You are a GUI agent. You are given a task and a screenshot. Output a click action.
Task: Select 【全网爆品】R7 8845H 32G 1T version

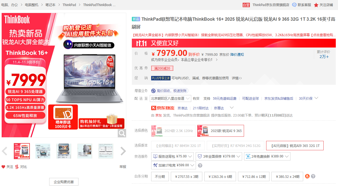tap(178, 146)
